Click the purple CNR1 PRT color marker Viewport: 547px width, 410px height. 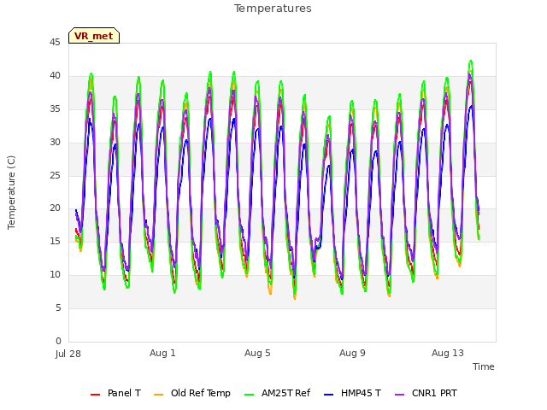pos(400,395)
